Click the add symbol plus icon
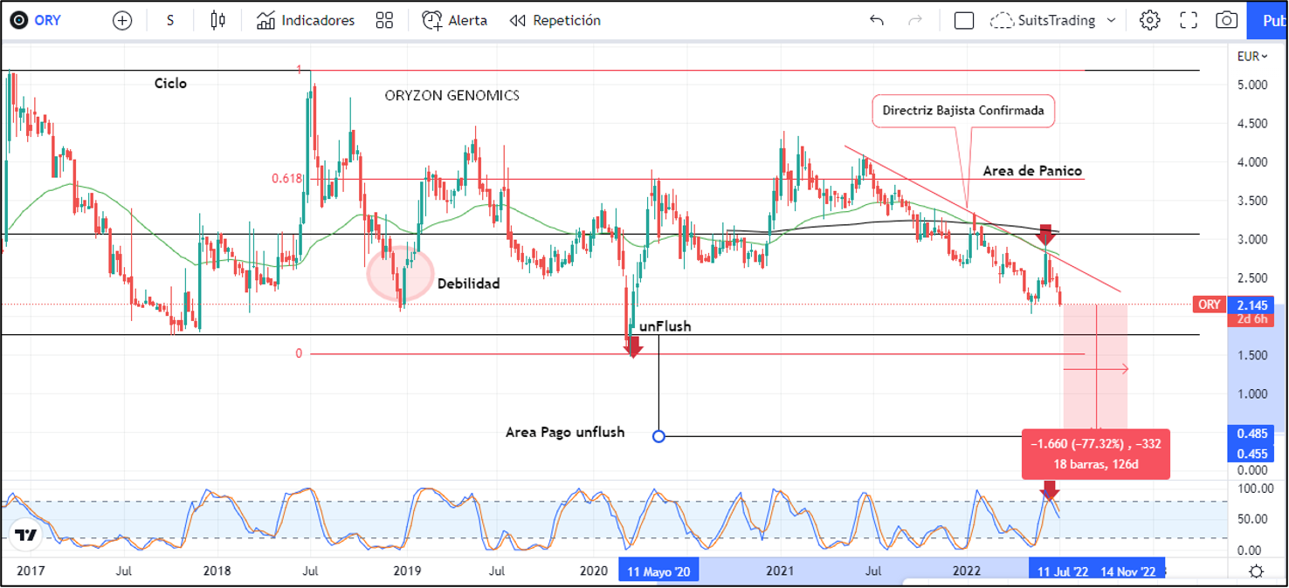This screenshot has width=1289, height=588. coord(122,20)
